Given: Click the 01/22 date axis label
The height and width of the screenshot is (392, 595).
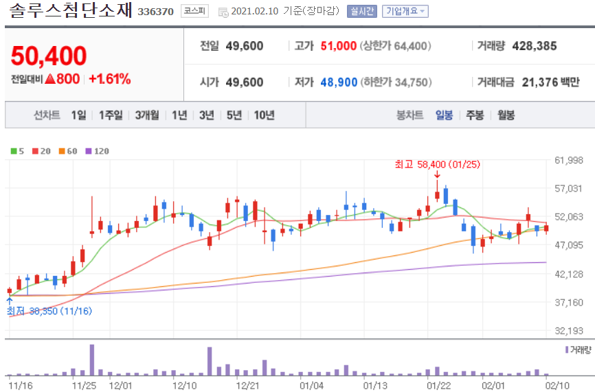Looking at the screenshot, I should point(438,386).
